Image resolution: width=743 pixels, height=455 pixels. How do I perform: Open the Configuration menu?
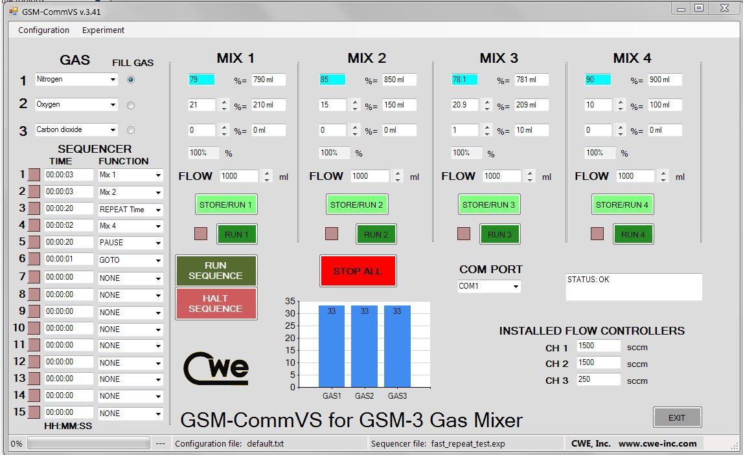pos(43,30)
